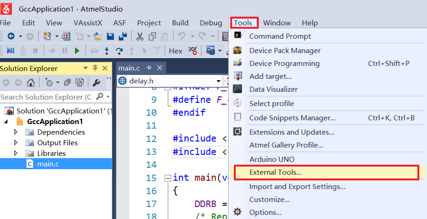Click the Navigate Backward arrow icon

coord(11,36)
